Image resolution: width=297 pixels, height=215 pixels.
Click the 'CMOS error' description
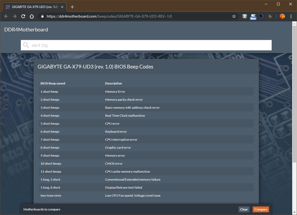click(x=114, y=164)
